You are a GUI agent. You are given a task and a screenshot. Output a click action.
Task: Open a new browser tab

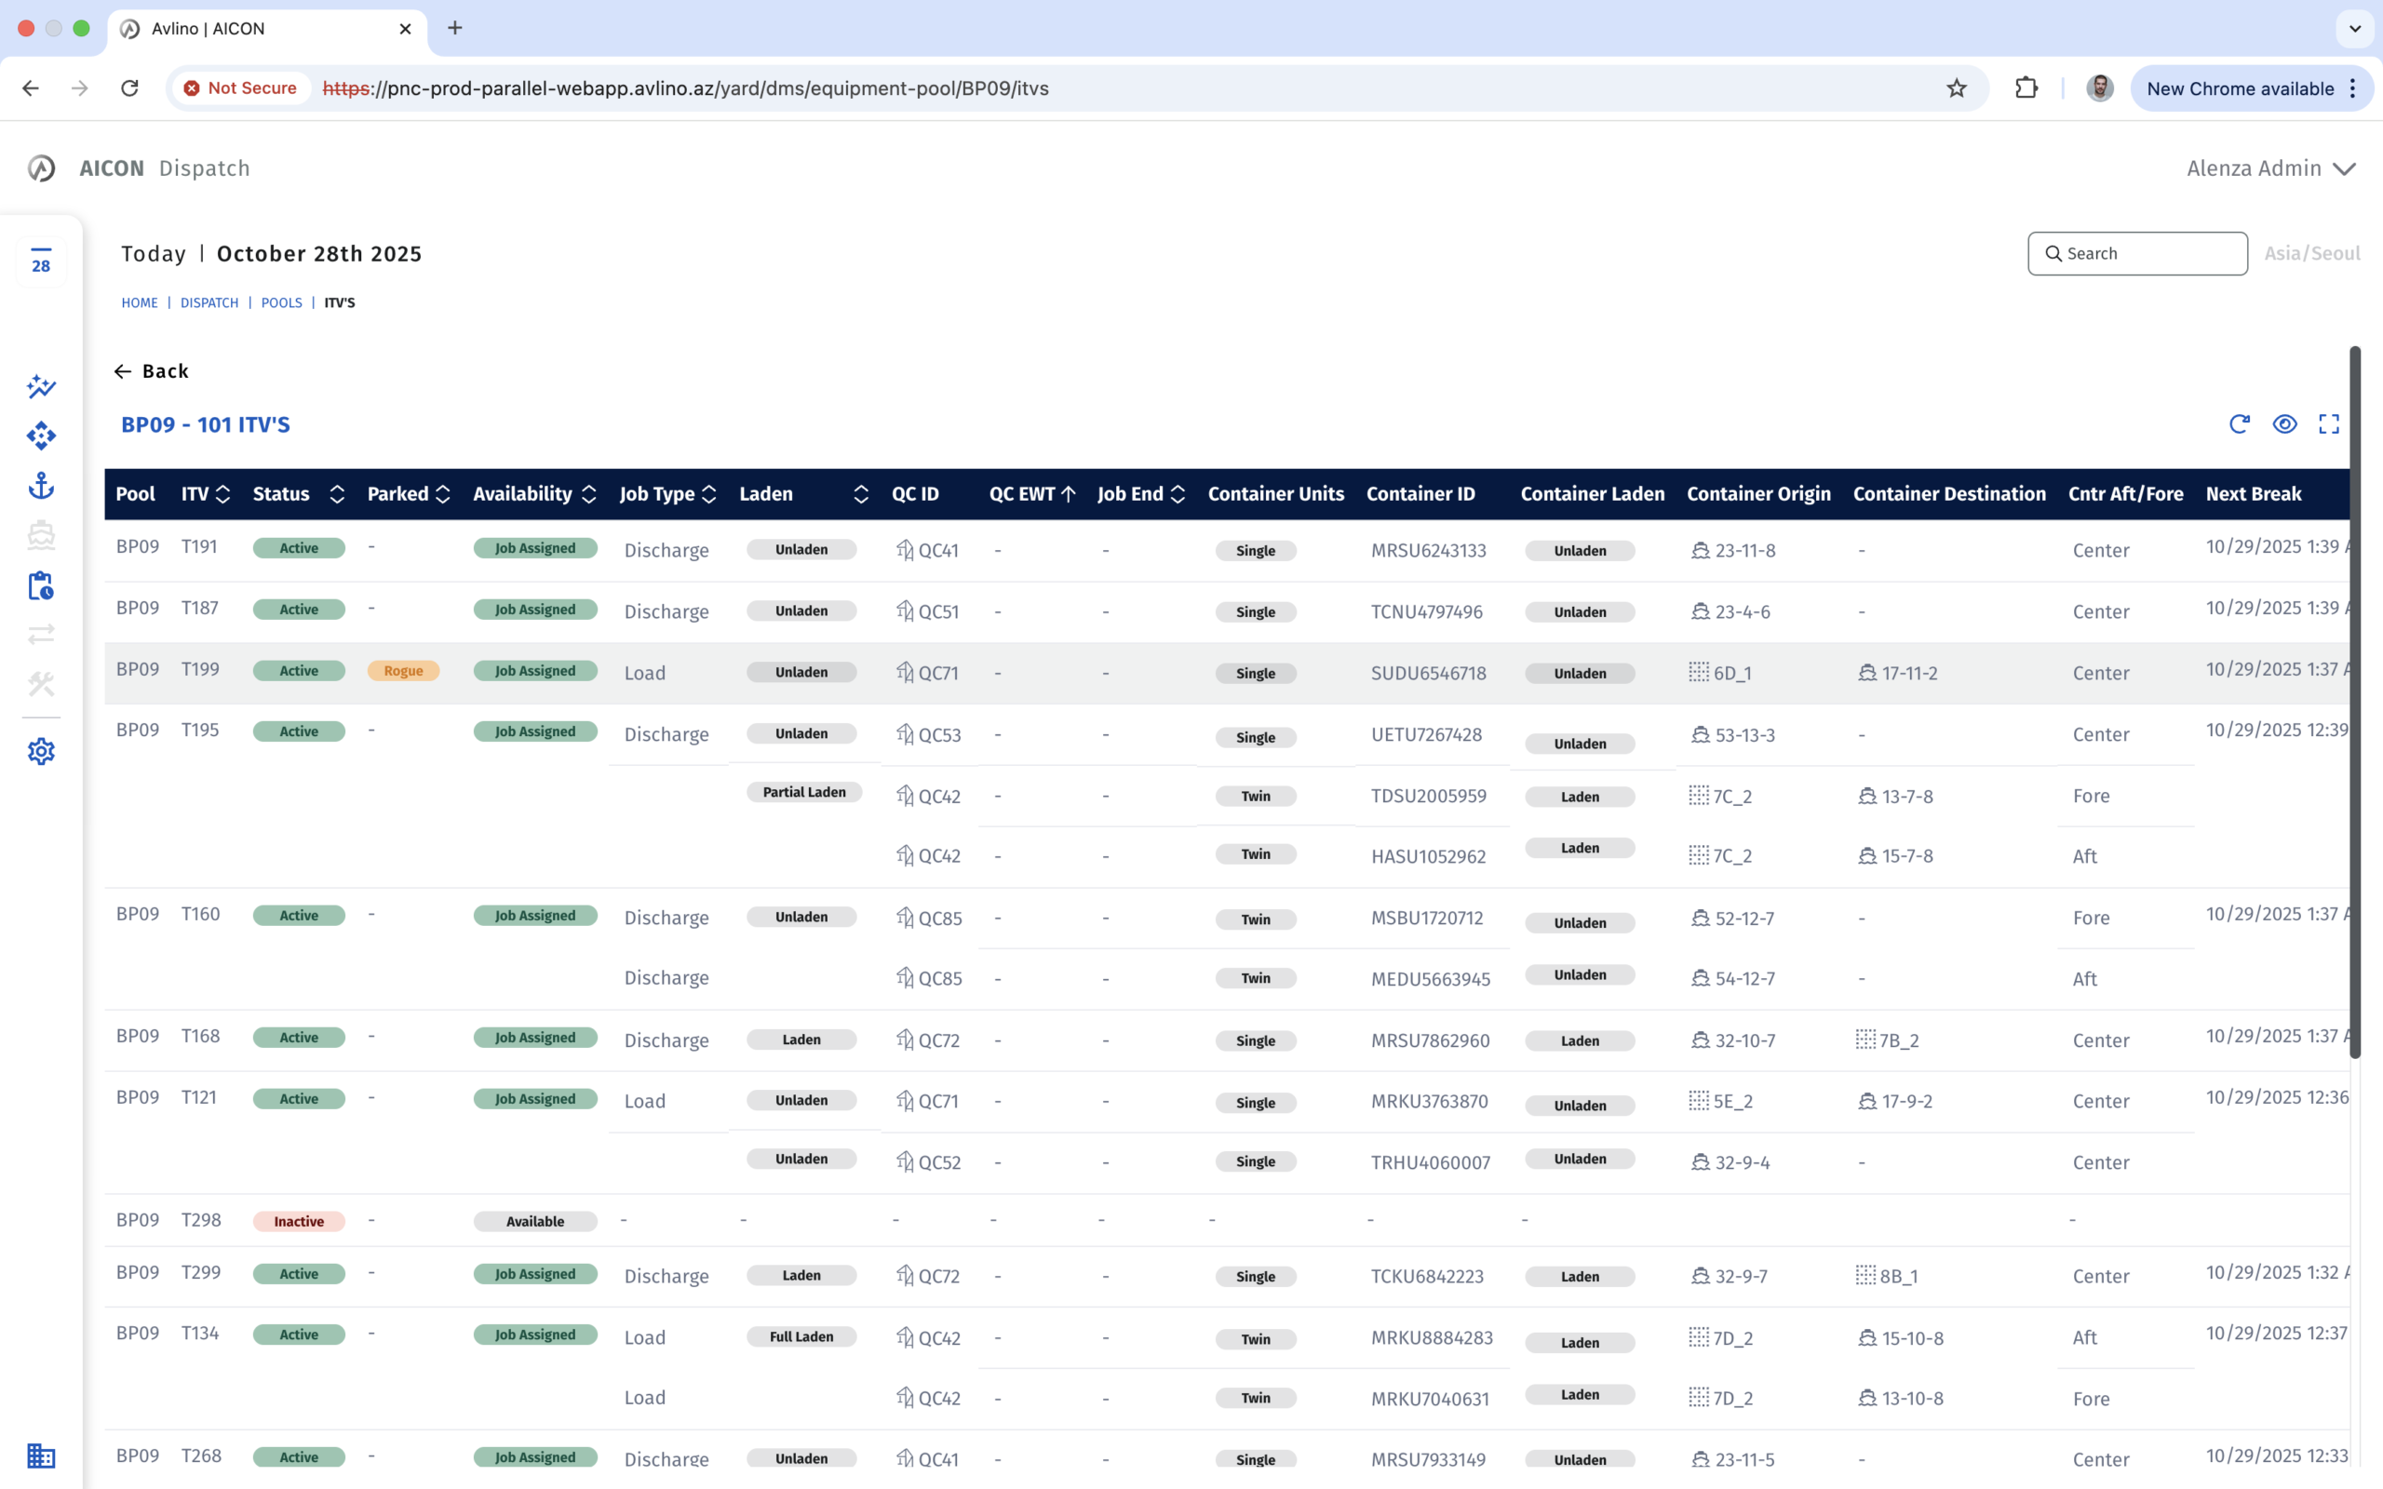pyautogui.click(x=455, y=29)
